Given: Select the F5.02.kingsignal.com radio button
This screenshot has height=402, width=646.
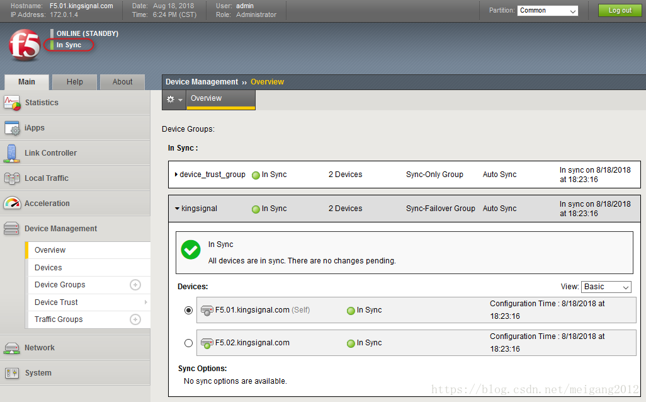Looking at the screenshot, I should click(189, 343).
